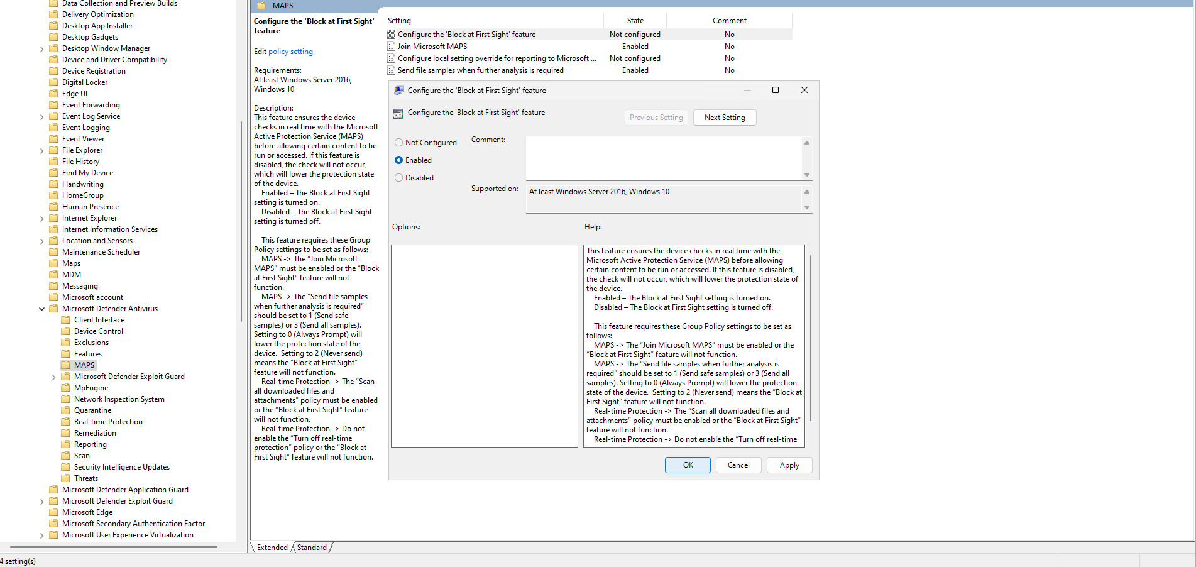This screenshot has height=567, width=1196.
Task: Click OK in the policy dialog
Action: coord(688,465)
